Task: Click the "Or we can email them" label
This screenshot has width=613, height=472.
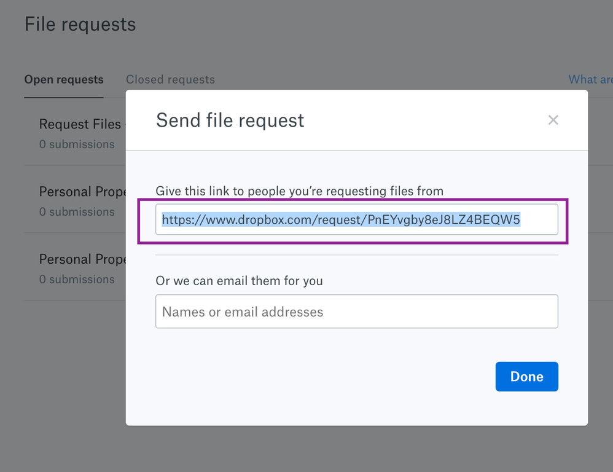Action: [239, 281]
